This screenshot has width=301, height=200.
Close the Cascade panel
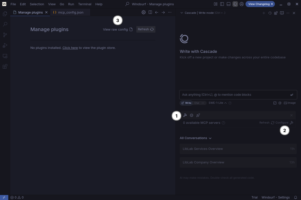[294, 13]
